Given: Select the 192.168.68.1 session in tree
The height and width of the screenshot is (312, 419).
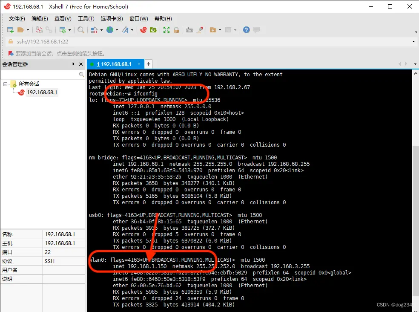Looking at the screenshot, I should click(42, 92).
